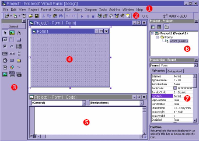This screenshot has height=141, width=199.
Task: Open the File menu
Action: (x=6, y=10)
